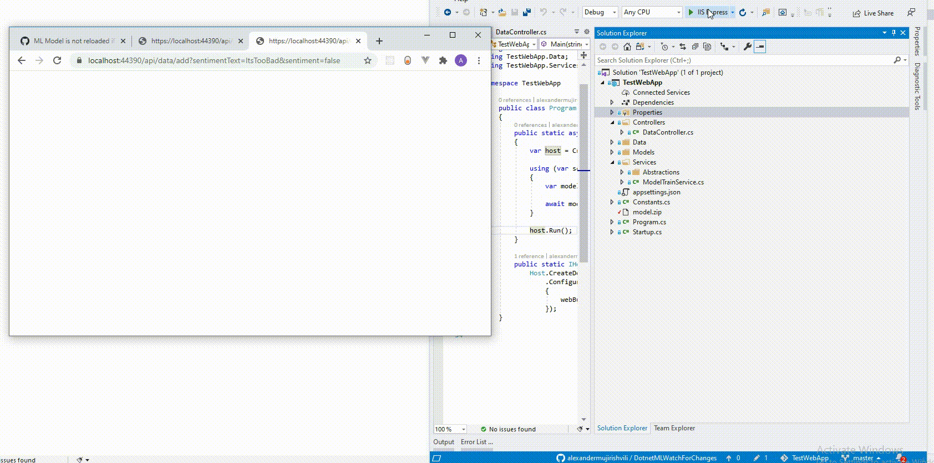Click Sync with Active Document in Solution Explorer
934x463 pixels.
683,47
